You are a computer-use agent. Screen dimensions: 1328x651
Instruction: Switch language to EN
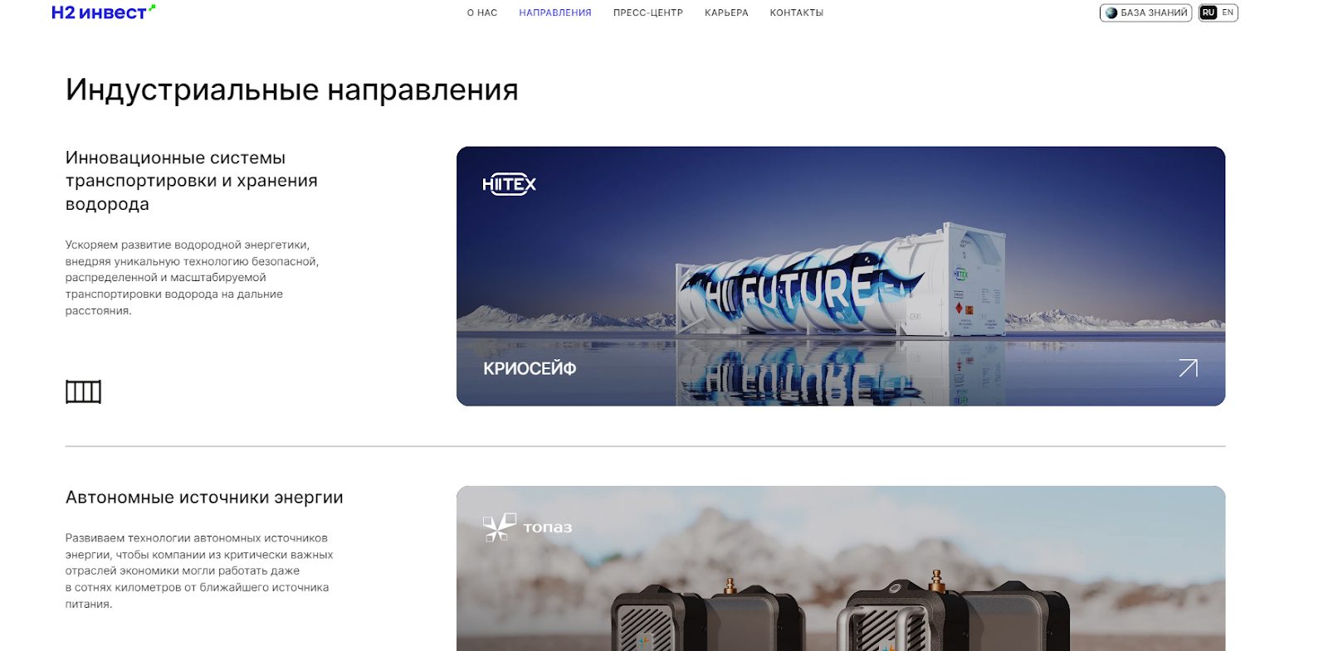click(1228, 12)
